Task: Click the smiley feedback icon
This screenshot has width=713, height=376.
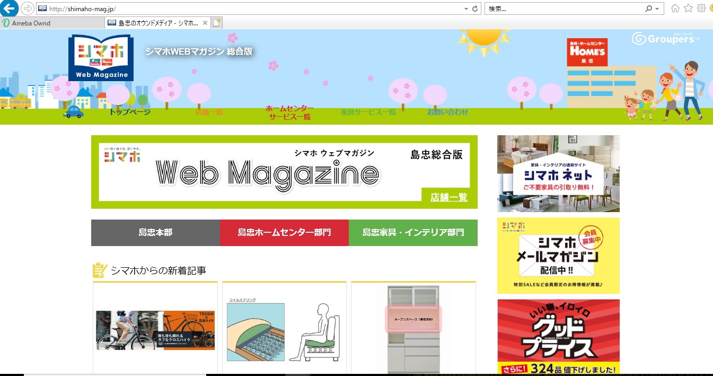Action: coord(710,8)
